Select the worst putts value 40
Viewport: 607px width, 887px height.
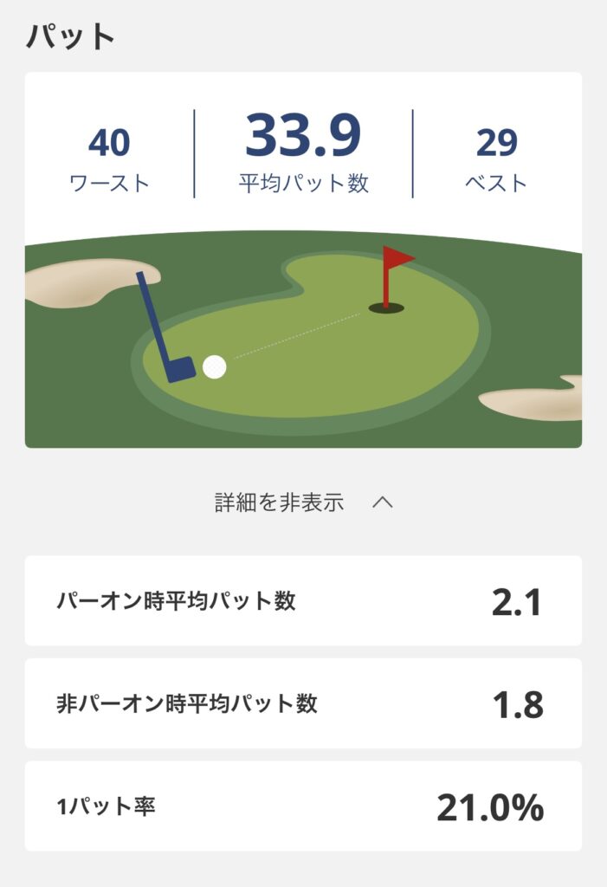coord(109,144)
